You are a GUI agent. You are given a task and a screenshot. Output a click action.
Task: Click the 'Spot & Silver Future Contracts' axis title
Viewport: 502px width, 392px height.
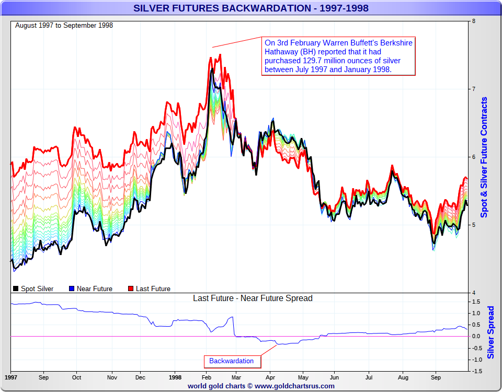tap(484, 157)
